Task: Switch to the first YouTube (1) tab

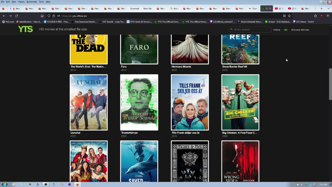Action: coord(280,9)
